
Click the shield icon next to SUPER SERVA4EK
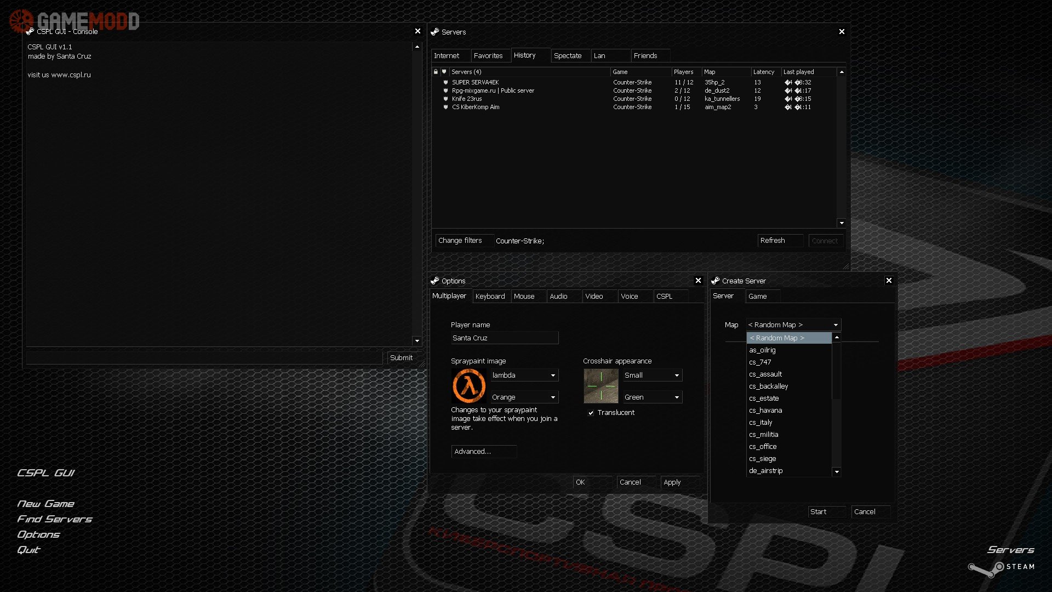pyautogui.click(x=445, y=82)
